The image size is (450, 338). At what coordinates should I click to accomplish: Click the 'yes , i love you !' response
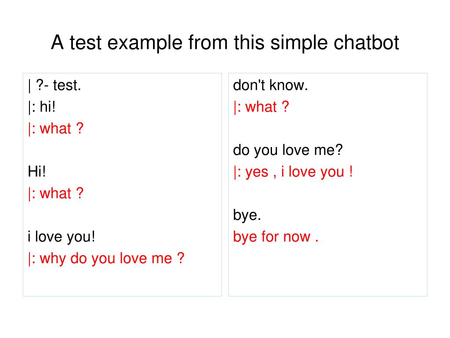pyautogui.click(x=293, y=172)
